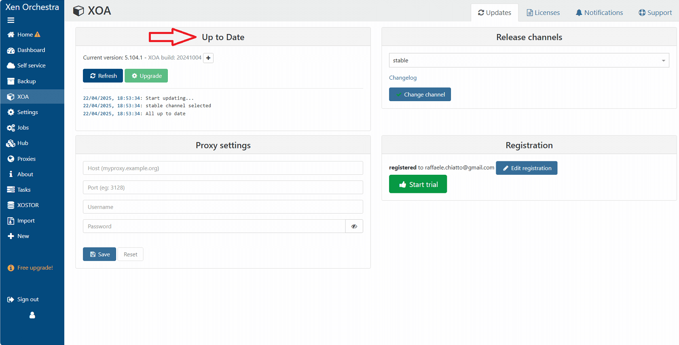Focus the proxy Port input field
679x345 pixels.
click(x=223, y=187)
